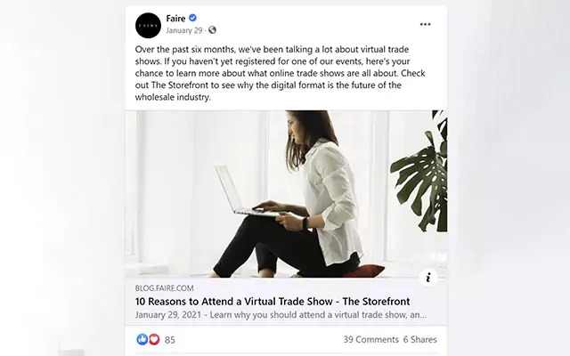View the 6 Shares list

tap(419, 339)
